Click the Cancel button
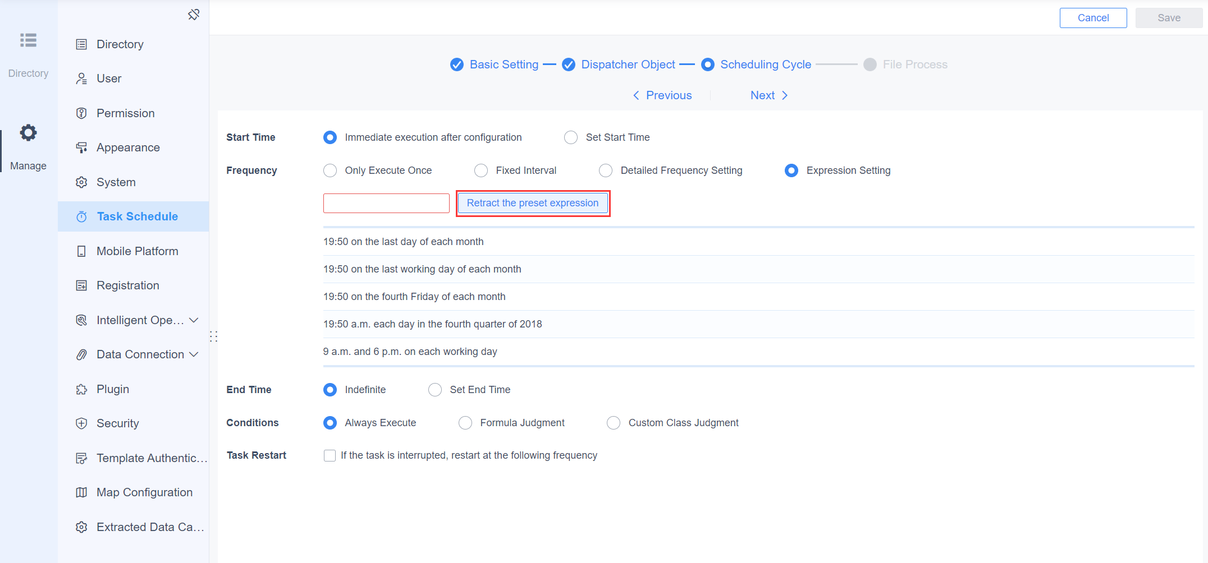Screen dimensions: 1208x563 pyautogui.click(x=1092, y=17)
